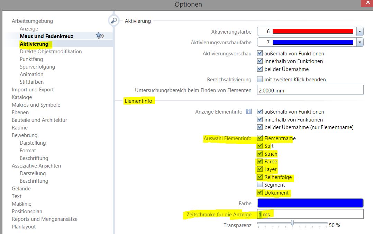Click the Zeitschranke für die Anzeige field
Screen dimensions: 373x234
[x=310, y=214]
